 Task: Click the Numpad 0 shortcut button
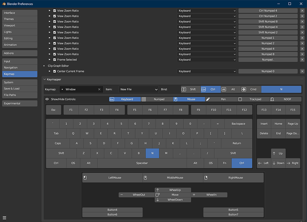tap(268, 71)
